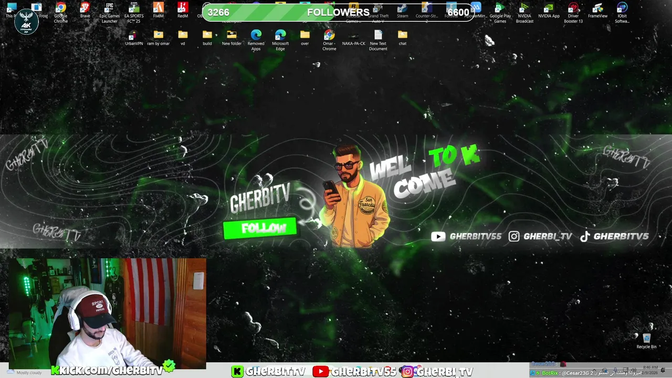Open the Recycle Bin
Screen dimensions: 672x378
pyautogui.click(x=647, y=341)
